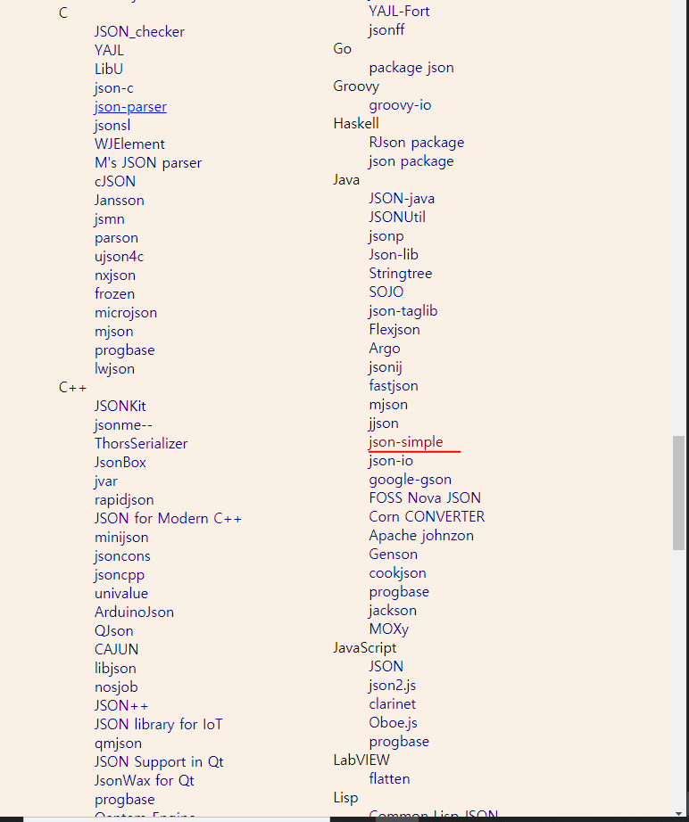Open the YAJL-Fort link
Image resolution: width=689 pixels, height=822 pixels.
tap(399, 12)
